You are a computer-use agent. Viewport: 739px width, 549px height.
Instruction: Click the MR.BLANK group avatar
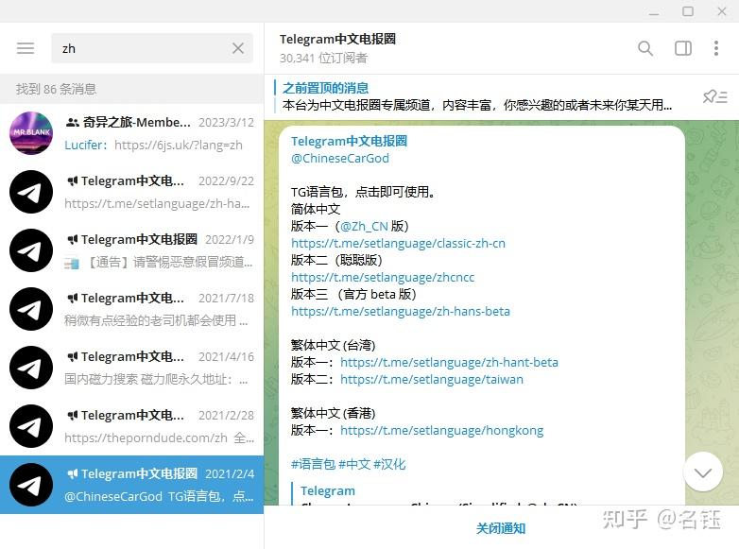pyautogui.click(x=31, y=133)
